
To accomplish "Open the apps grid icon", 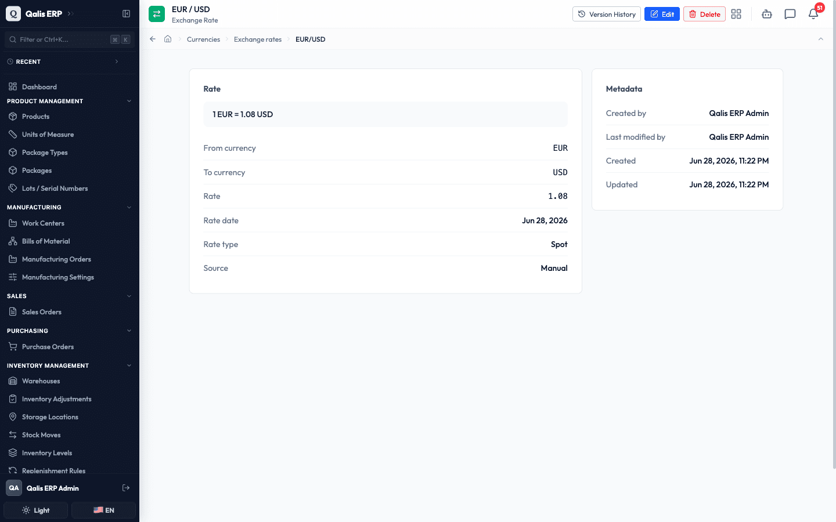I will pyautogui.click(x=736, y=14).
